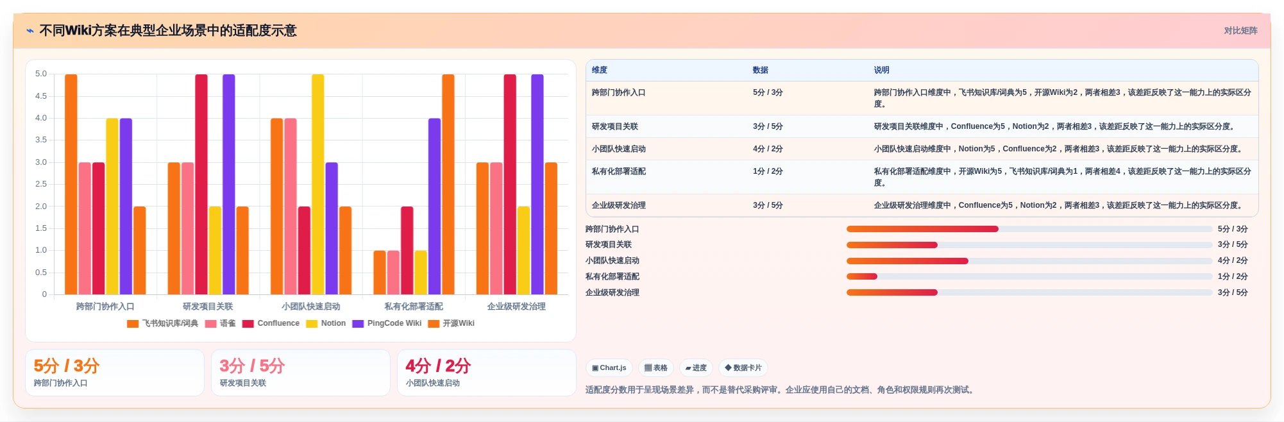
Task: Click the 小团队快速启动 progress bar
Action: coord(1029,261)
